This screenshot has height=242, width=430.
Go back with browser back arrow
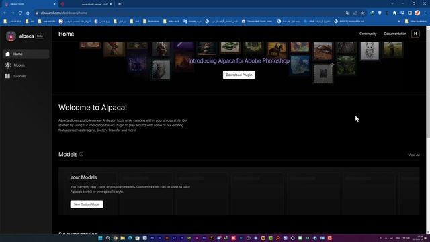(x=5, y=13)
